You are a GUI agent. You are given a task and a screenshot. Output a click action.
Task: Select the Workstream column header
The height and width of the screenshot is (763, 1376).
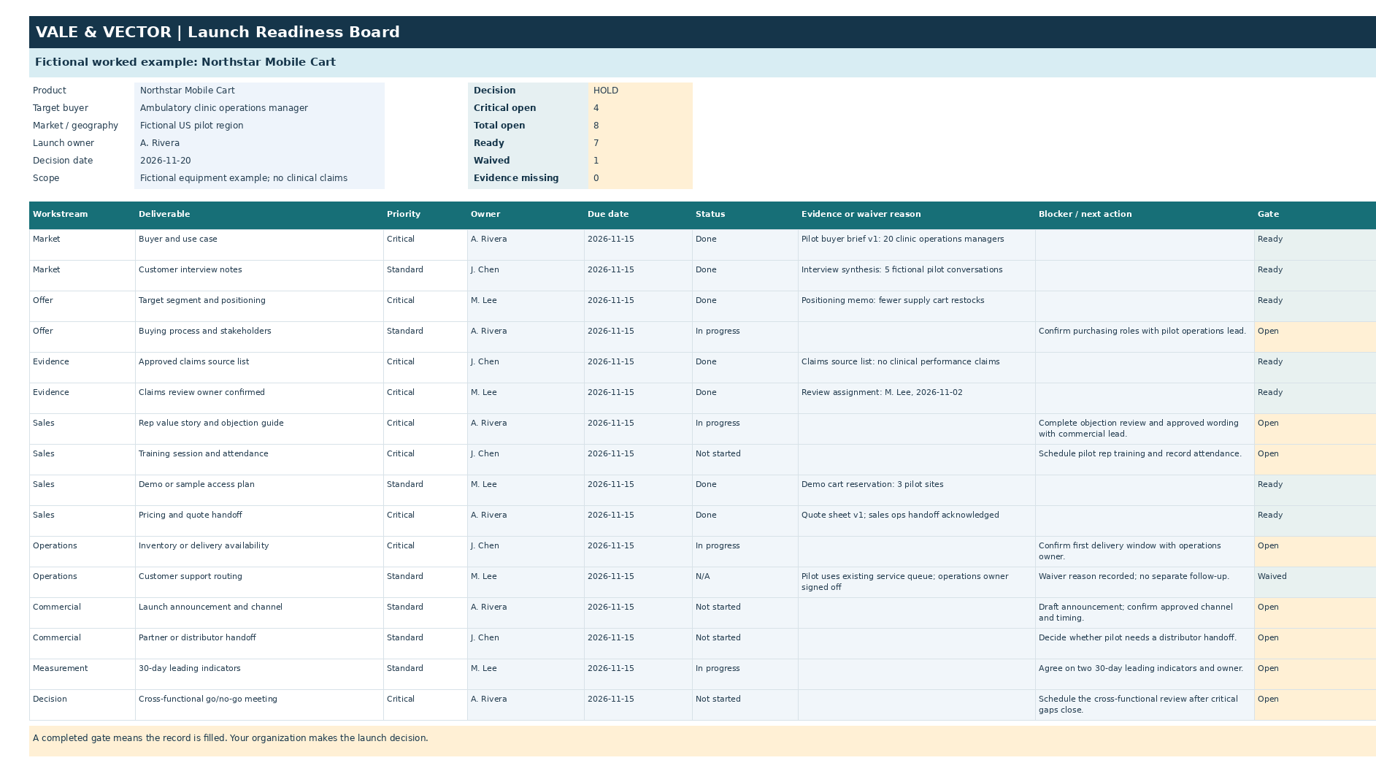coord(82,215)
